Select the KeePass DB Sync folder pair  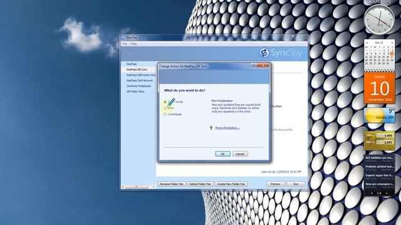click(137, 69)
